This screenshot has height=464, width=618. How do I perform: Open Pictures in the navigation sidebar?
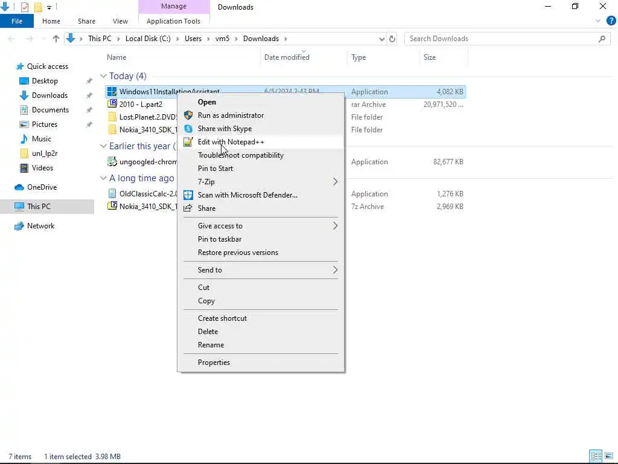[44, 124]
